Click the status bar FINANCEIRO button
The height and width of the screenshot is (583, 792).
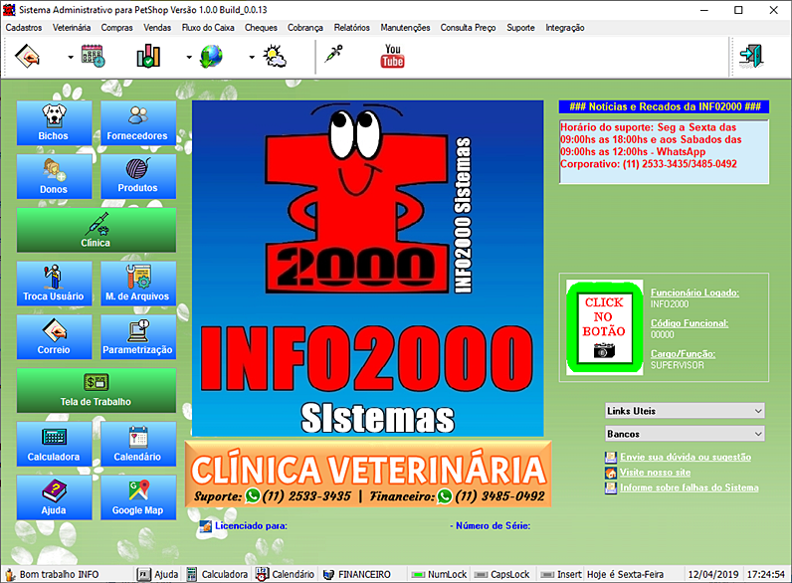point(356,574)
